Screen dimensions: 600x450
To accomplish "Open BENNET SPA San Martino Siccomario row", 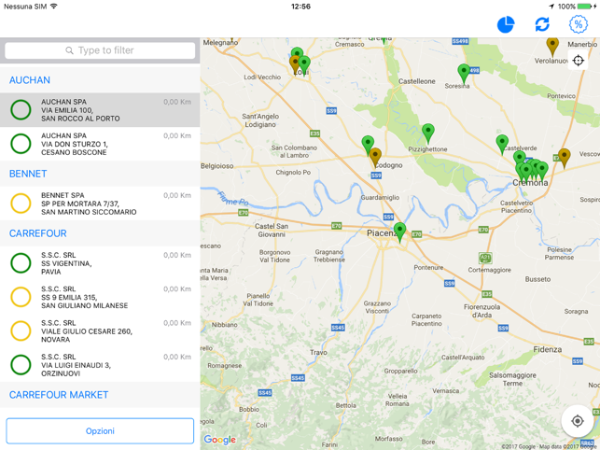I will (x=100, y=204).
